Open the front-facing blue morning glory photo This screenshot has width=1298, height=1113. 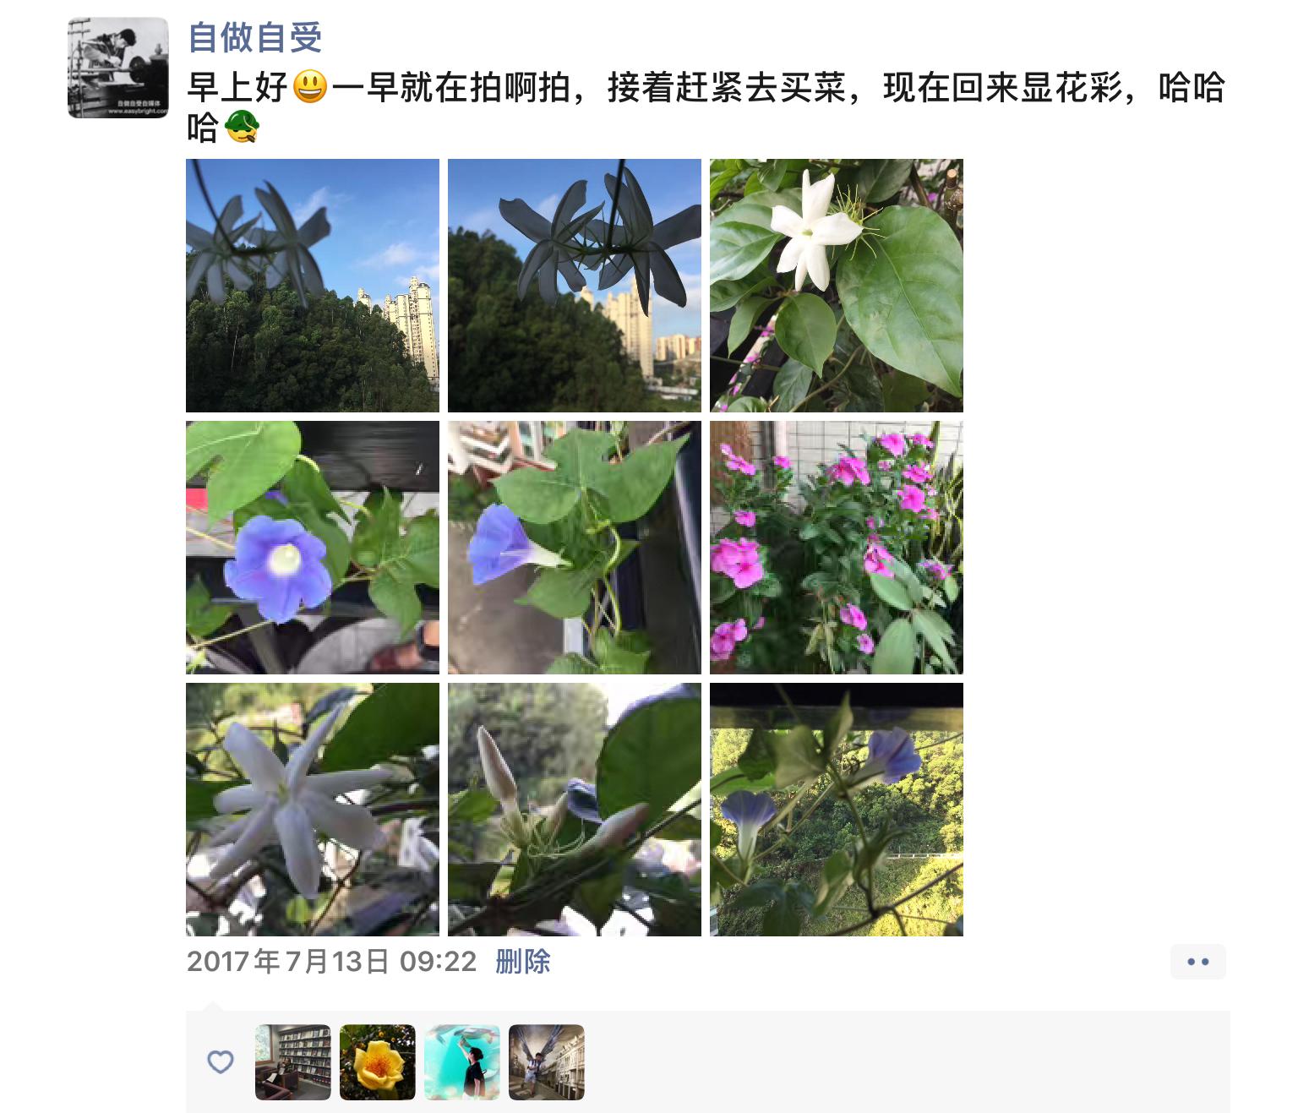(x=313, y=548)
